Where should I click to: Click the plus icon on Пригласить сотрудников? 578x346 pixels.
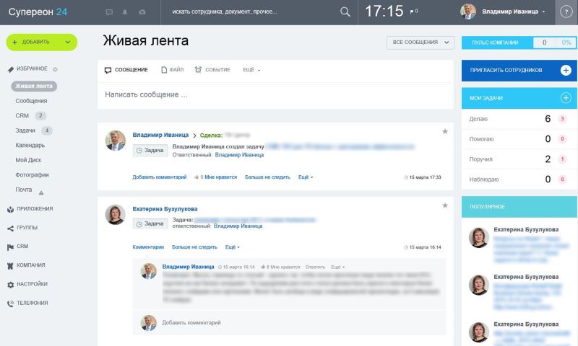[x=566, y=70]
